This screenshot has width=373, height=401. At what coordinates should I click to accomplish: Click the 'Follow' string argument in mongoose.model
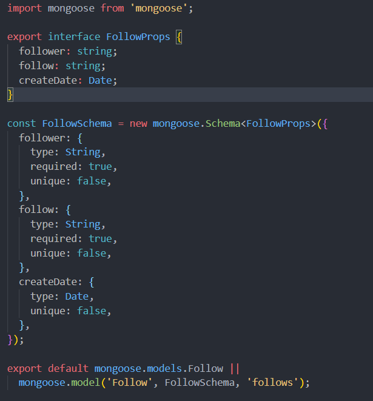pos(130,383)
